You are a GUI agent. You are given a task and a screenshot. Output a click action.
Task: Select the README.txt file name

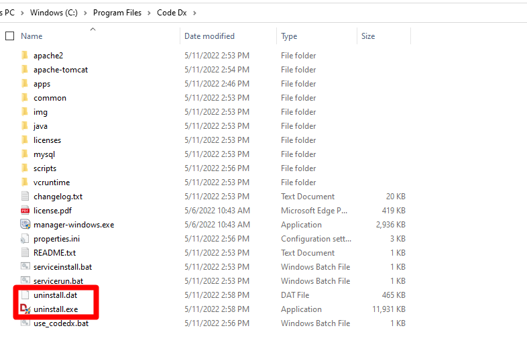point(54,253)
